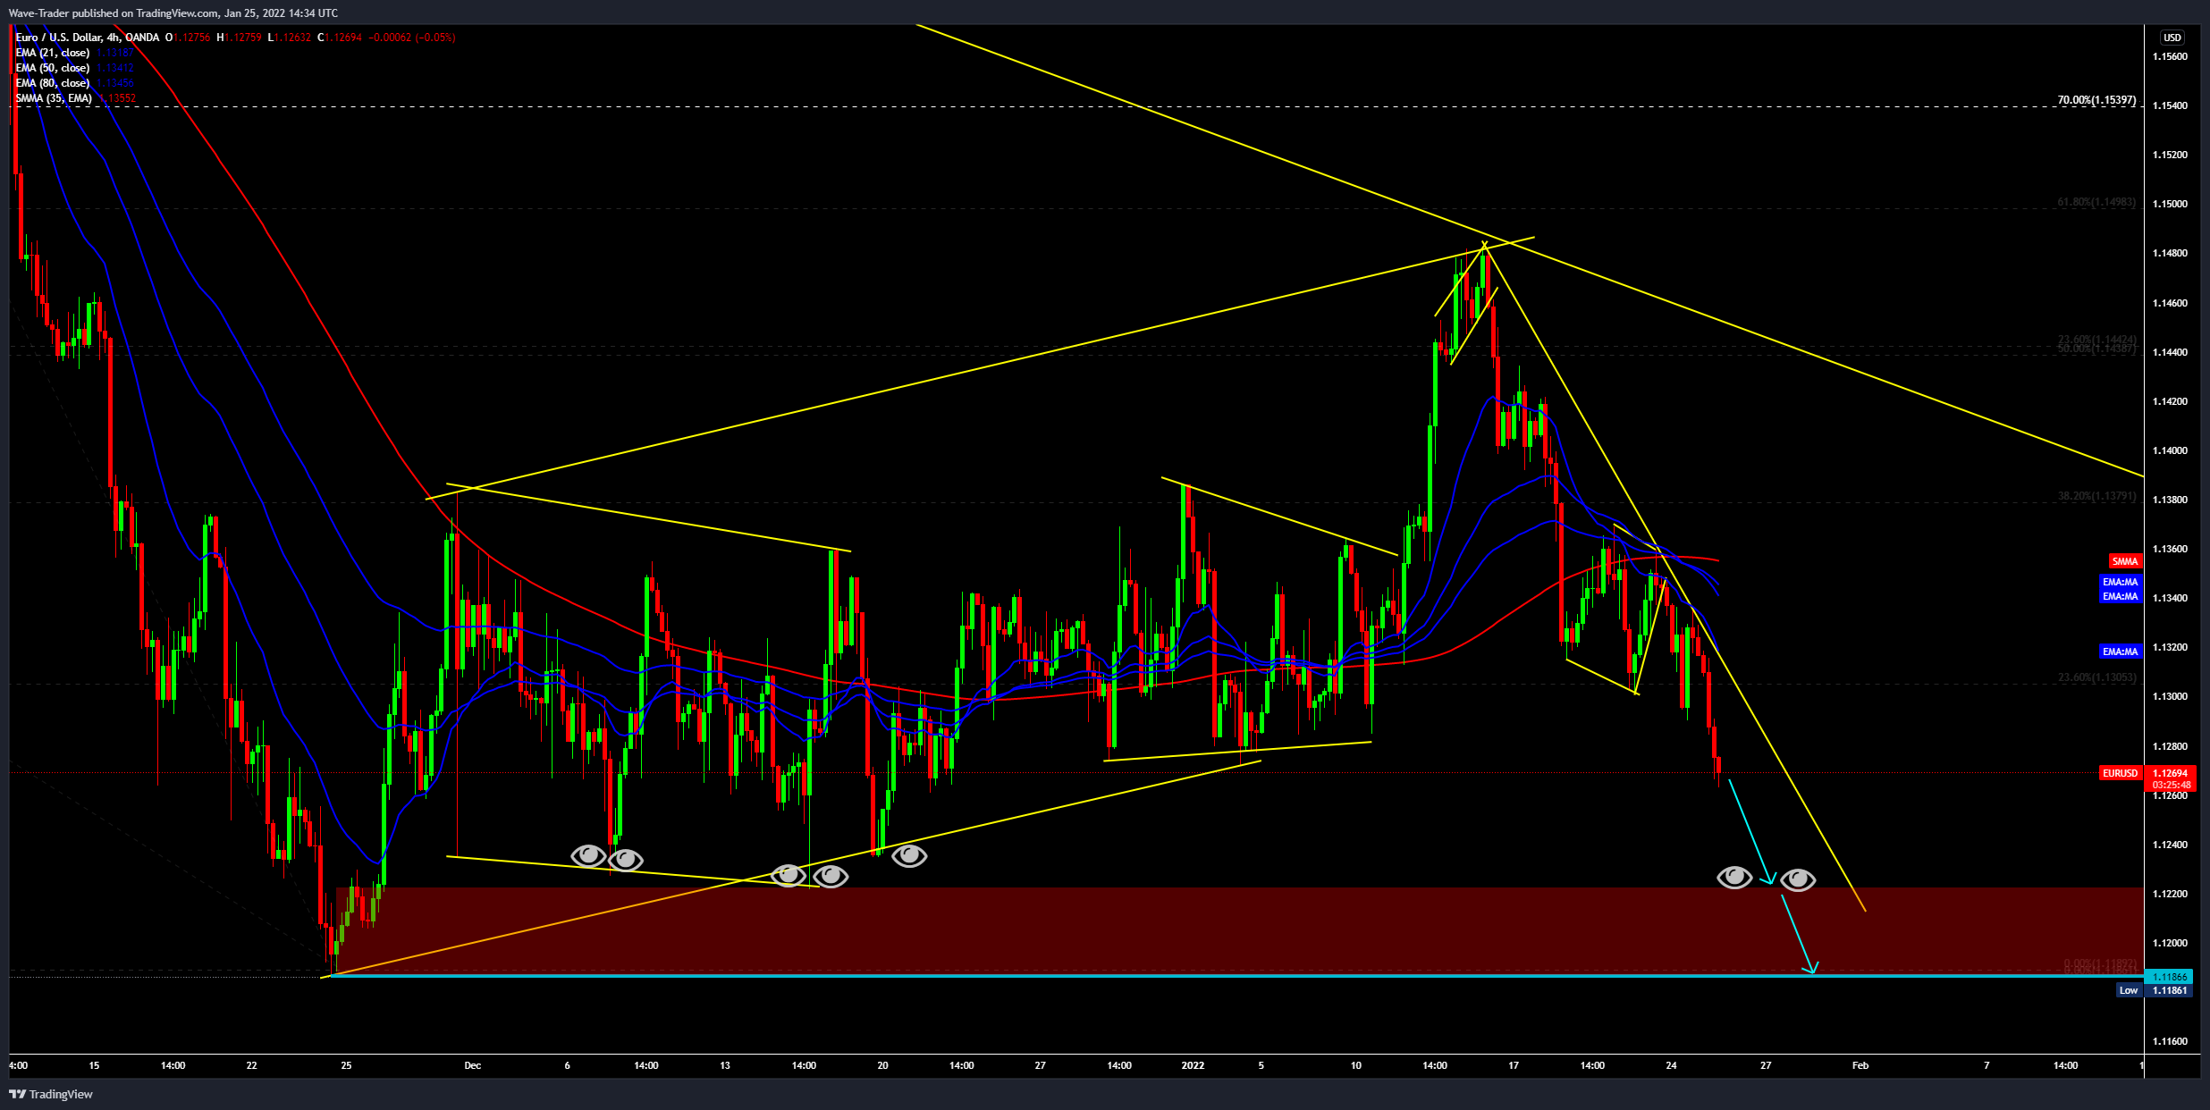The height and width of the screenshot is (1110, 2210).
Task: Click the 2022 label on the time axis
Action: 1193,1065
